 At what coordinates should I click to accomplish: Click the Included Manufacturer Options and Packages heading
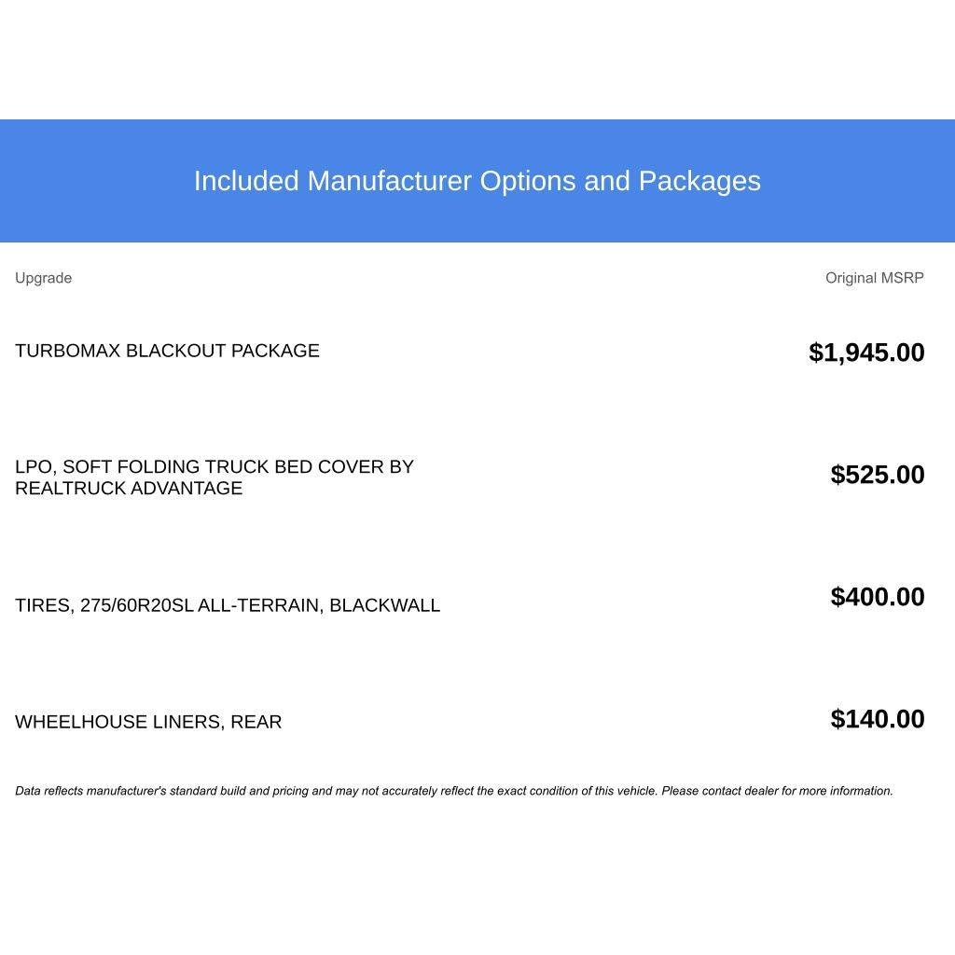pyautogui.click(x=477, y=182)
